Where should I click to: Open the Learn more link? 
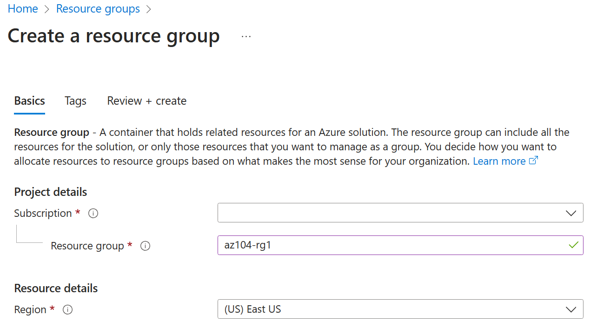(499, 161)
